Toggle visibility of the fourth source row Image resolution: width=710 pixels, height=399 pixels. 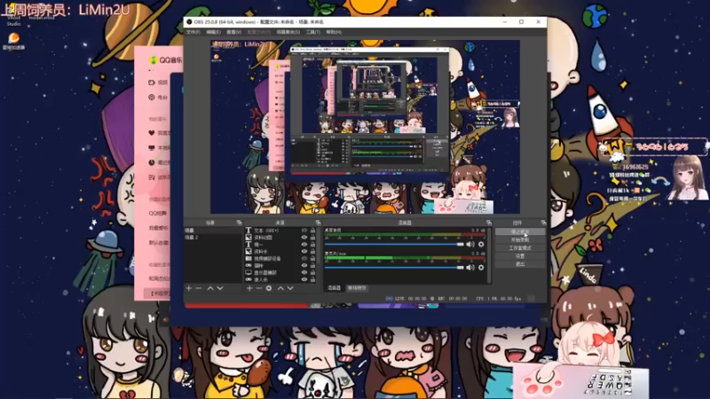coord(304,251)
